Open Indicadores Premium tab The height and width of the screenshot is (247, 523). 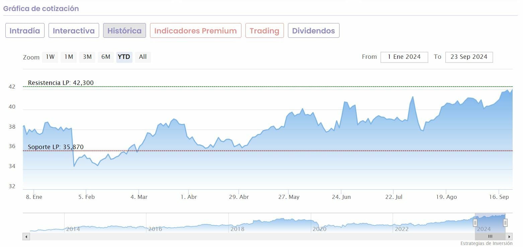[196, 31]
